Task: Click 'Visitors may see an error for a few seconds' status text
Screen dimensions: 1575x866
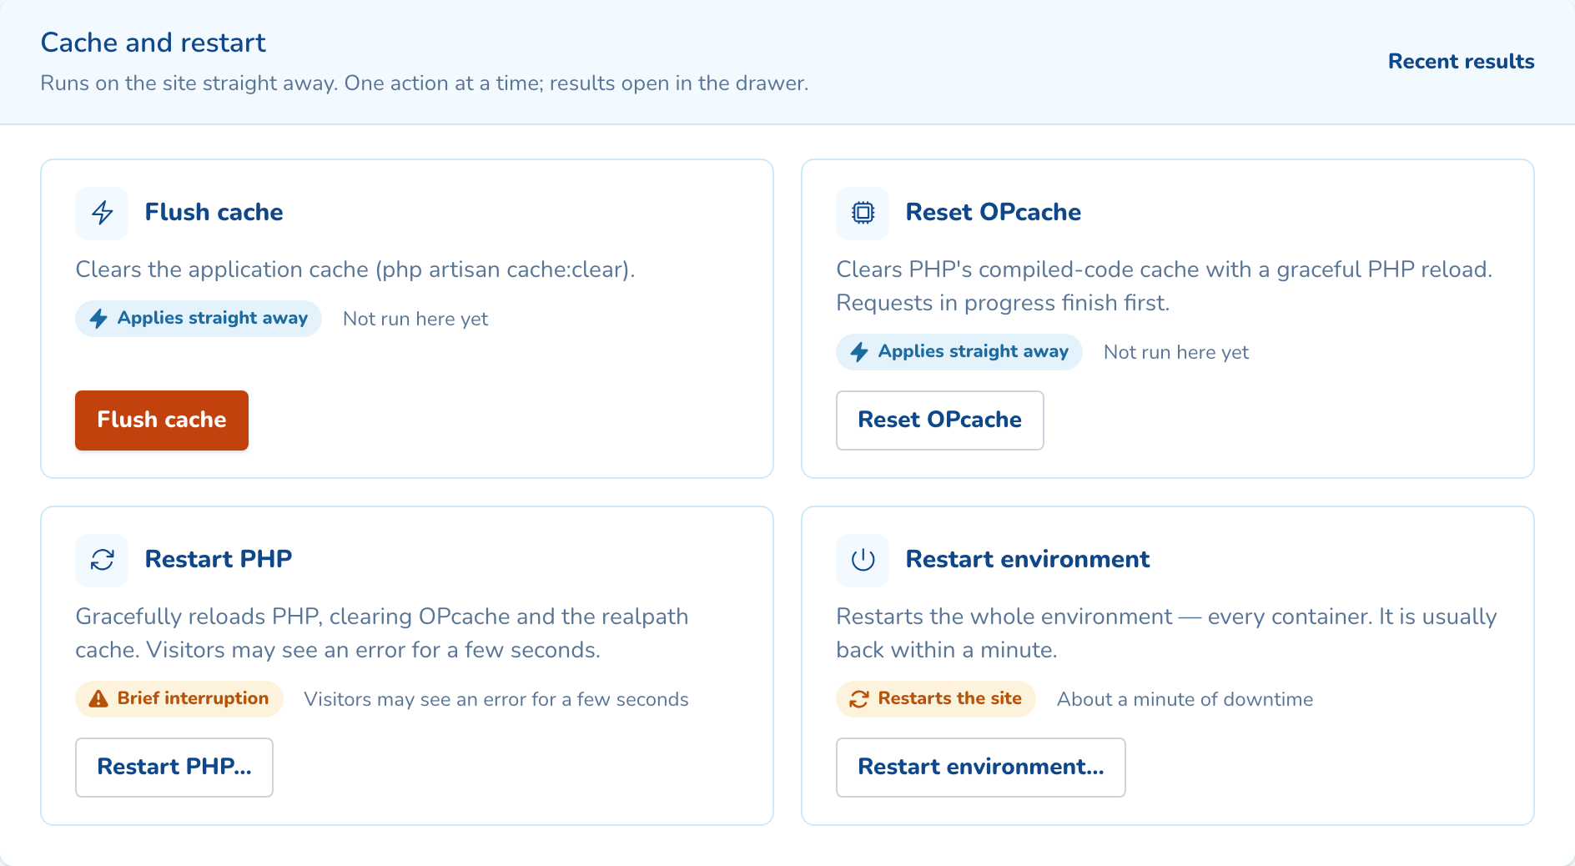Action: 496,699
